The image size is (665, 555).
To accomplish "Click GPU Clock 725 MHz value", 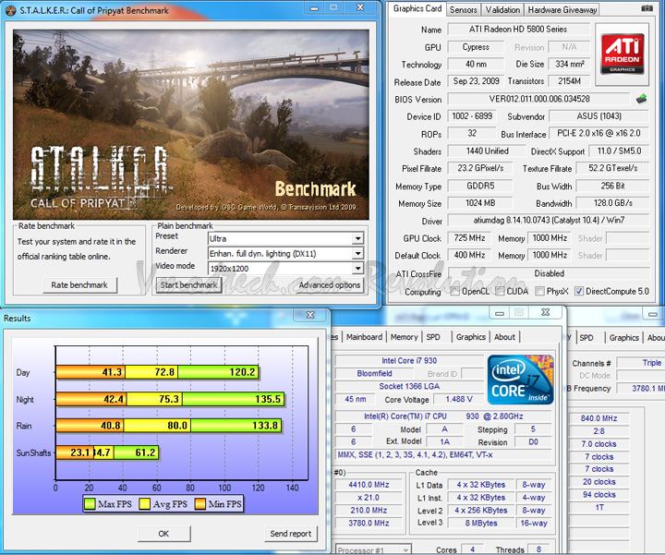I will tap(469, 238).
